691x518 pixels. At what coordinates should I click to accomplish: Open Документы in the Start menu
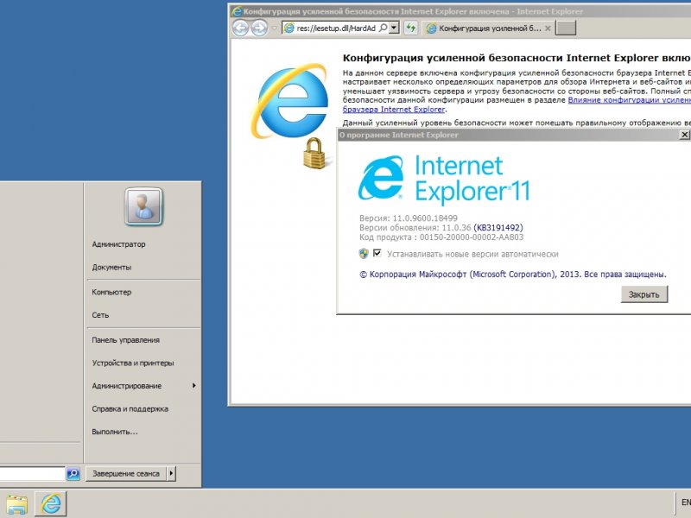(x=111, y=268)
